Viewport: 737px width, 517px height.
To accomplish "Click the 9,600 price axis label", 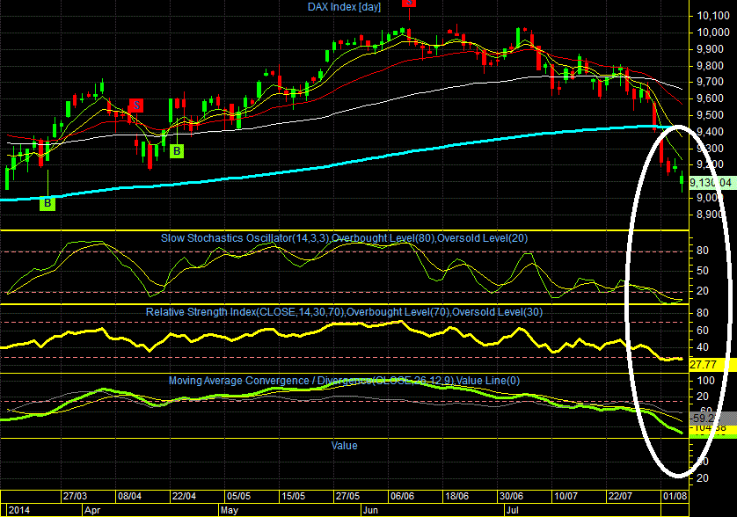I will pyautogui.click(x=710, y=98).
